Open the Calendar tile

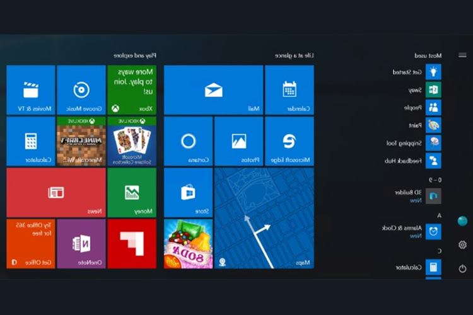click(289, 90)
